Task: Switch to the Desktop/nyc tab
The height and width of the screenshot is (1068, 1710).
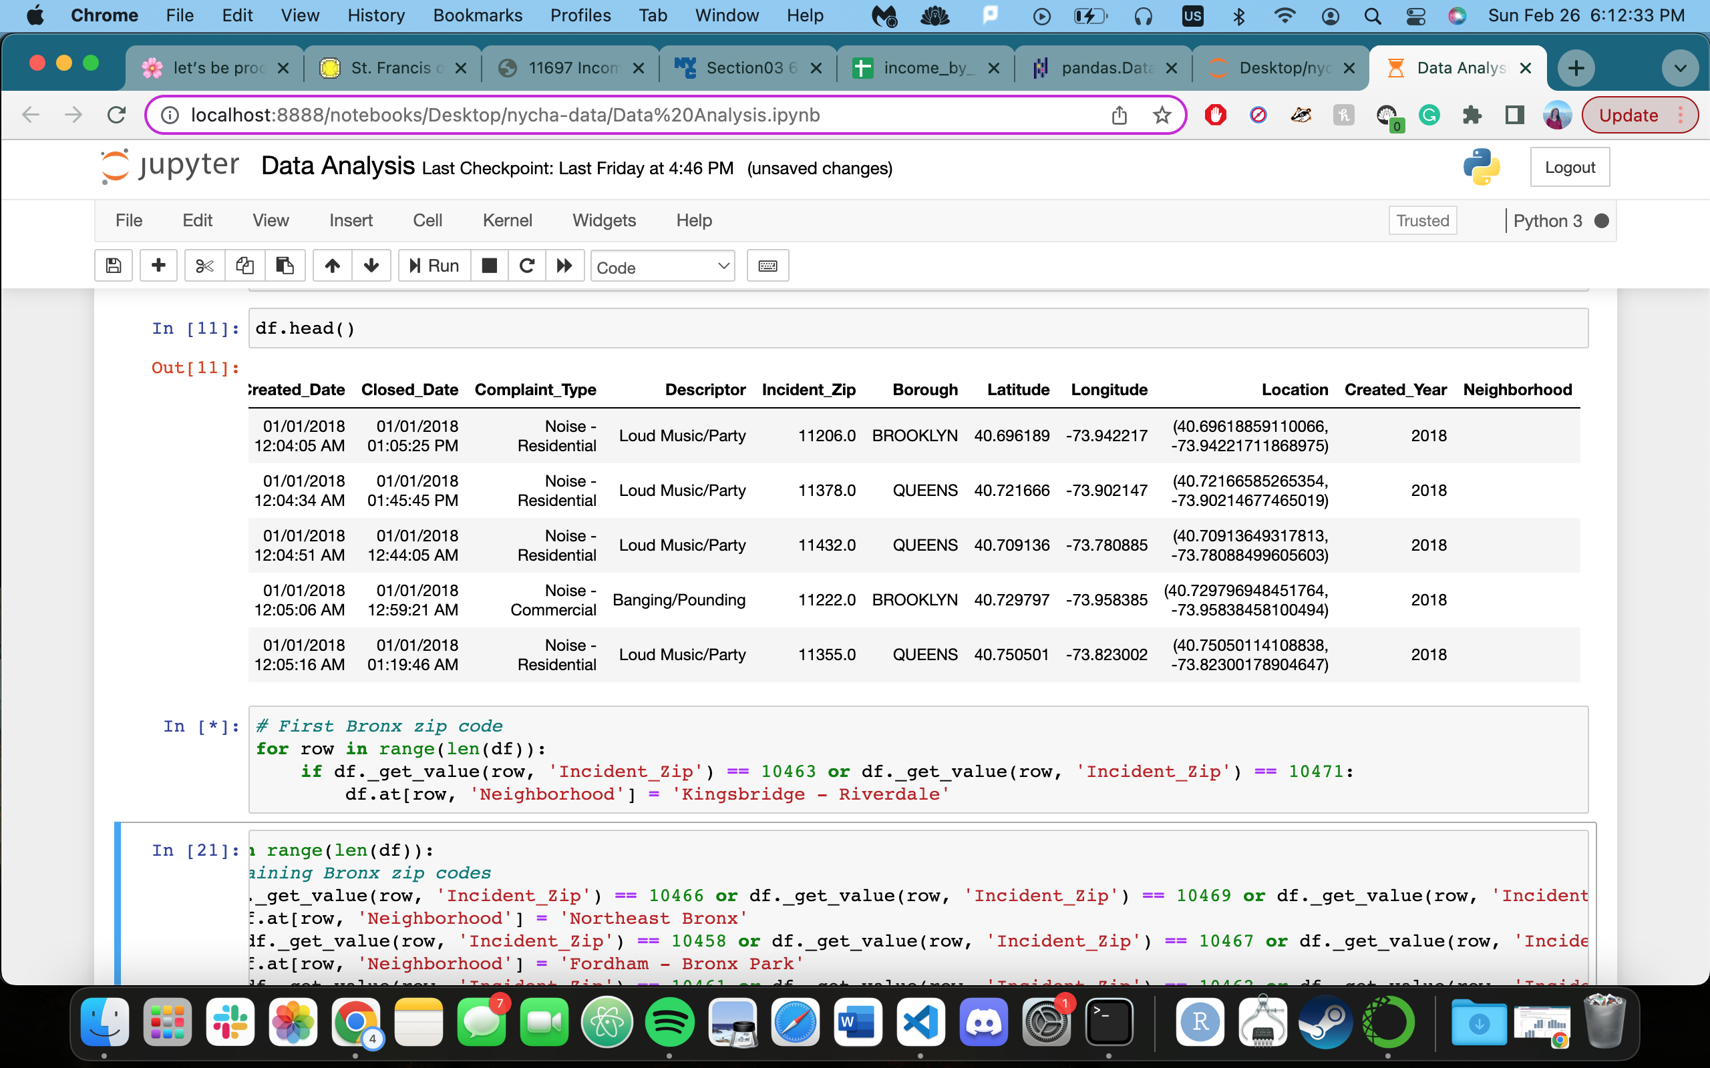Action: click(1280, 68)
